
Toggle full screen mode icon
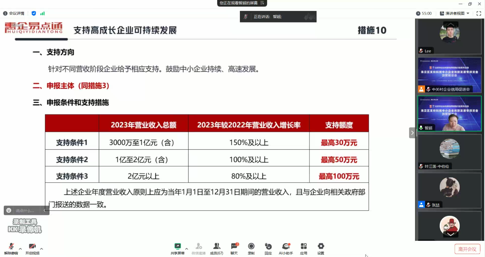pyautogui.click(x=479, y=14)
